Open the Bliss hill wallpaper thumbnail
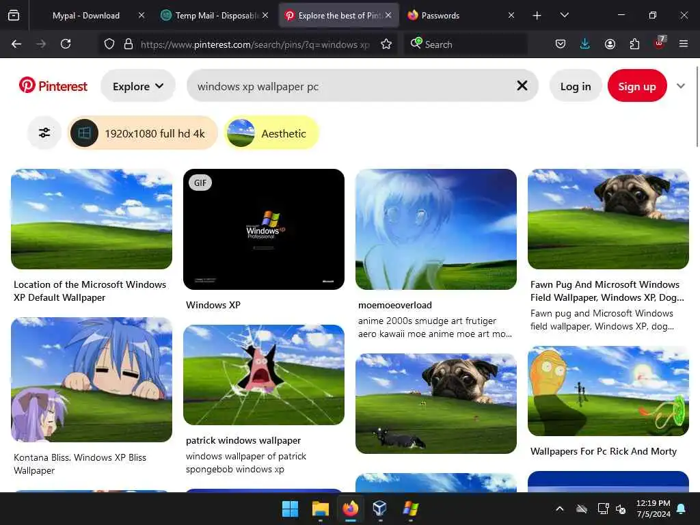 (x=92, y=219)
